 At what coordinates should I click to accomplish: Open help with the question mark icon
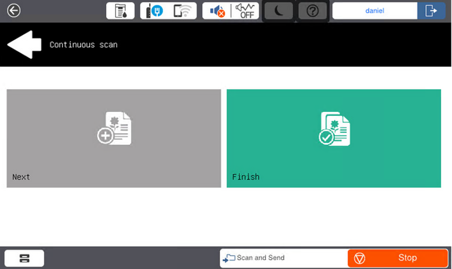313,10
